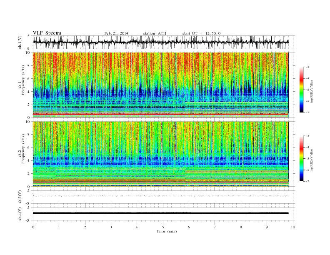Click the ch.4 thick voltage trace panel
The height and width of the screenshot is (255, 330).
pyautogui.click(x=164, y=214)
